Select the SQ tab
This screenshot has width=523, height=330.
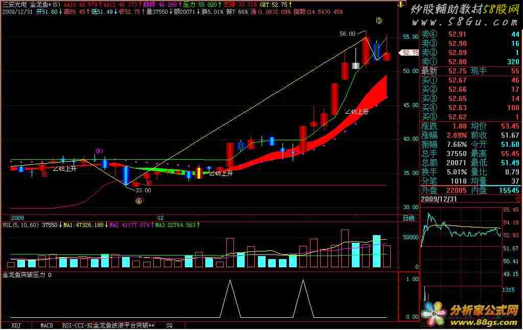pyautogui.click(x=169, y=325)
